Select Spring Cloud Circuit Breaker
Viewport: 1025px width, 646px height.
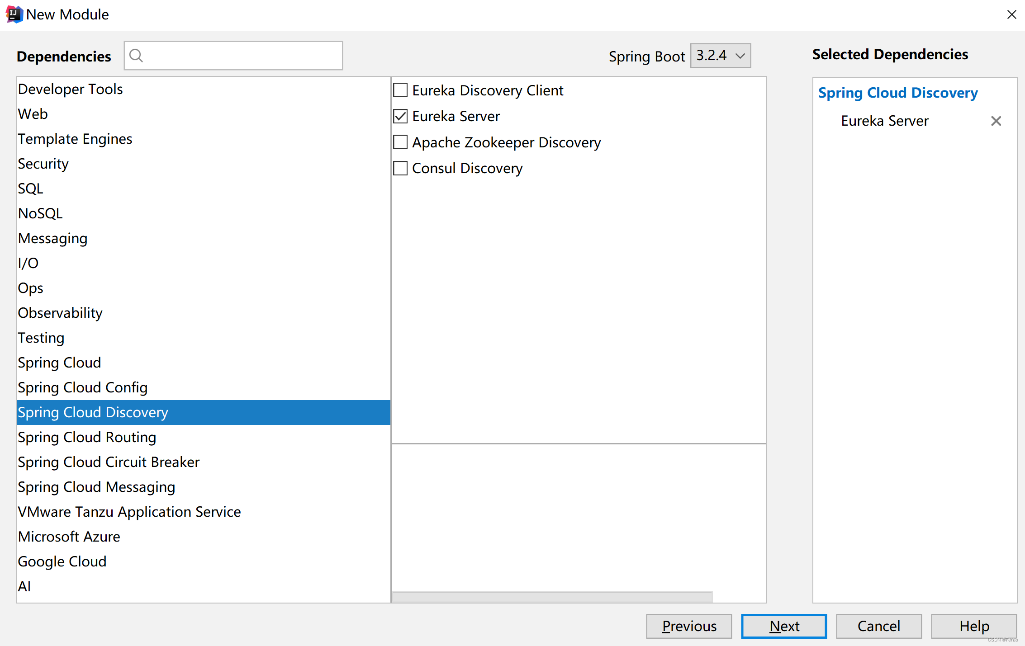(x=204, y=462)
